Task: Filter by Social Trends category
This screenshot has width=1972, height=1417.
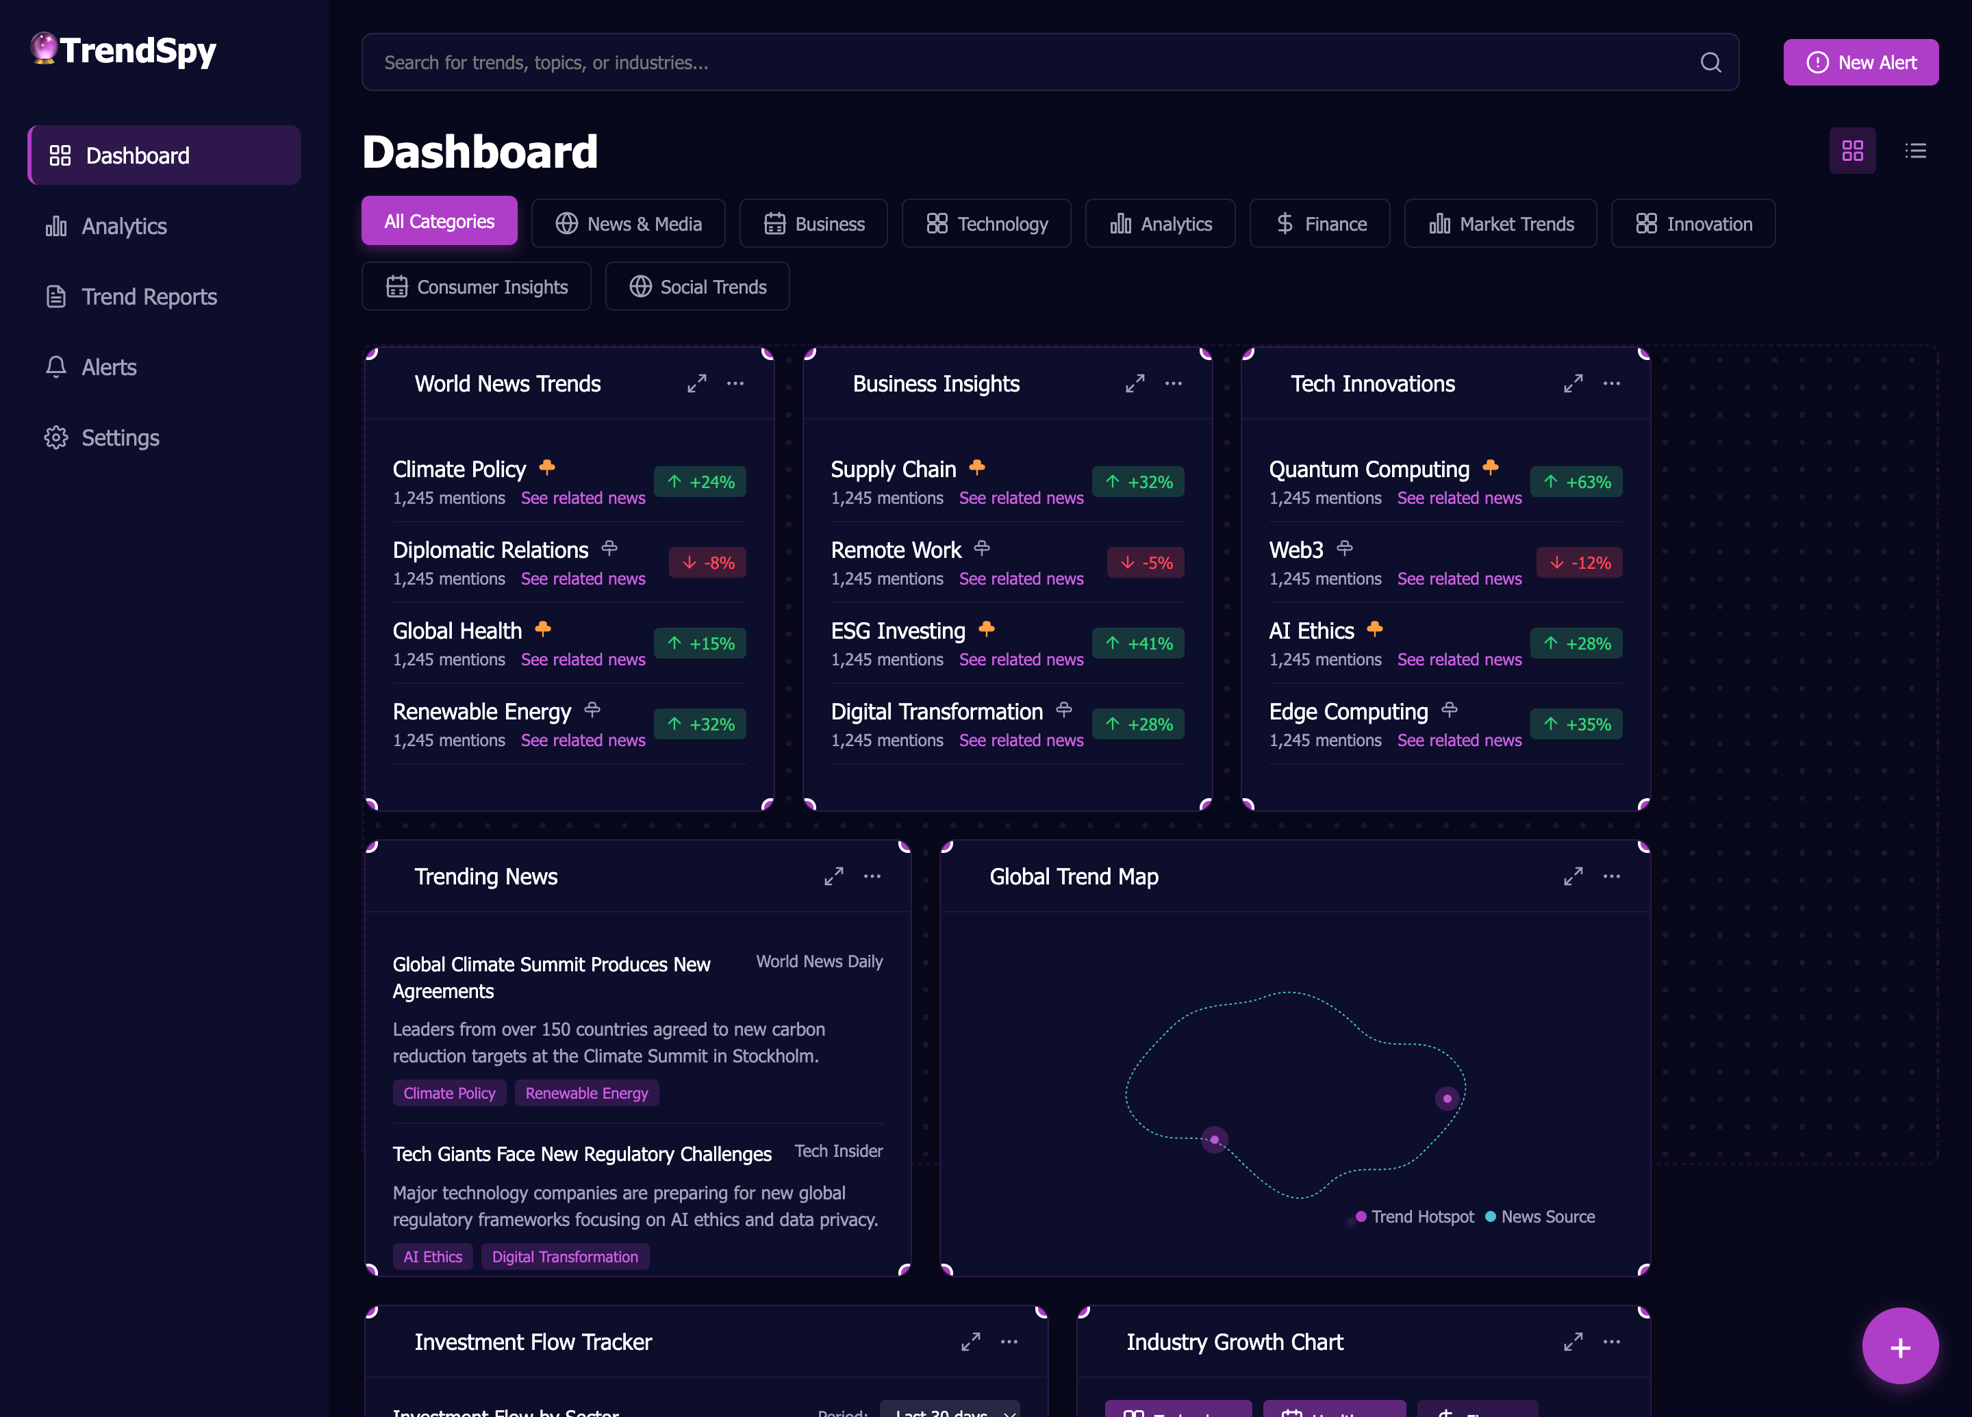Action: click(x=697, y=286)
